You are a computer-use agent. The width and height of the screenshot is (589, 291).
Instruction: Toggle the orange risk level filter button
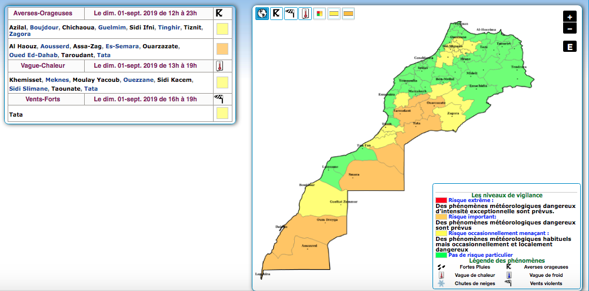pyautogui.click(x=348, y=14)
